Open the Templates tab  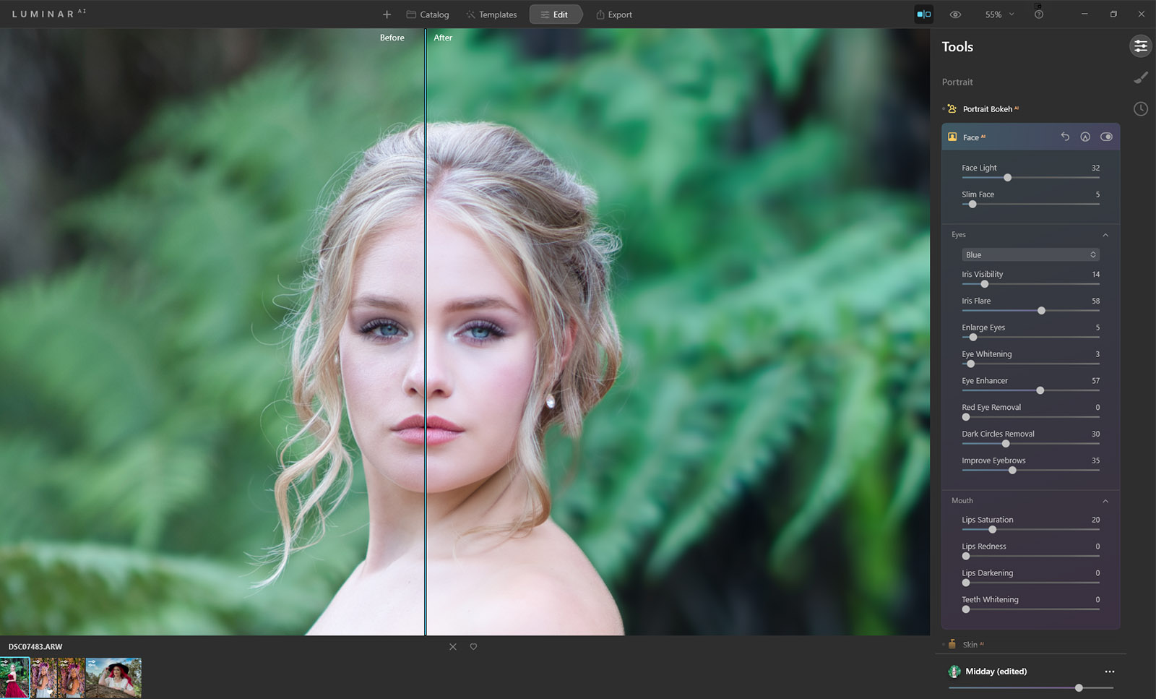[x=491, y=14]
